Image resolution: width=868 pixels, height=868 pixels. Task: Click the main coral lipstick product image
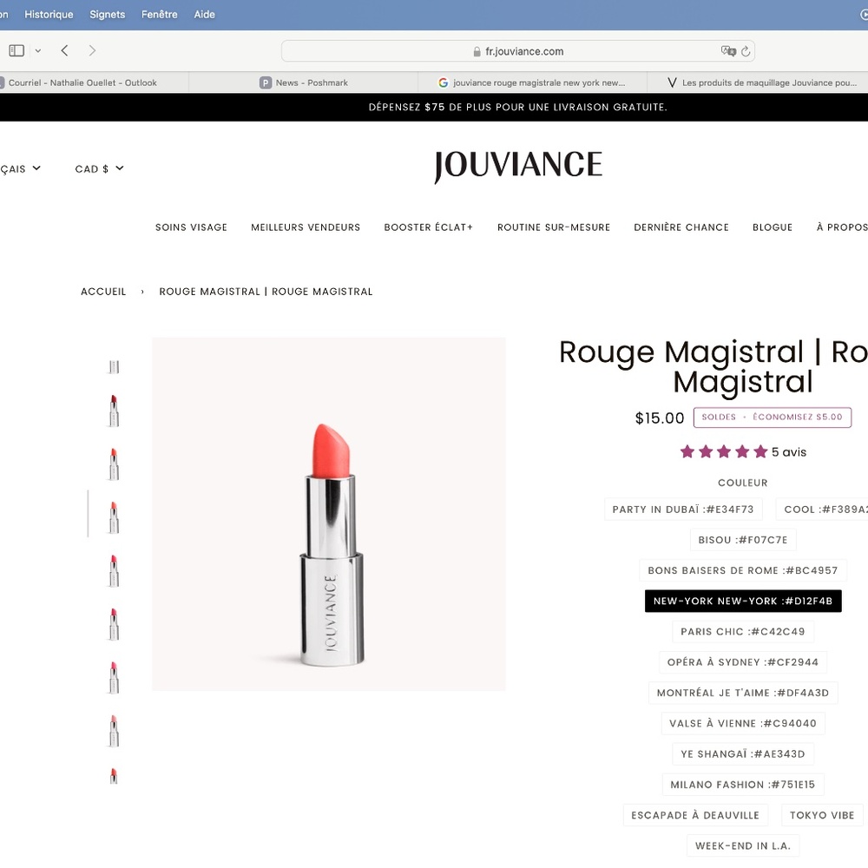329,514
